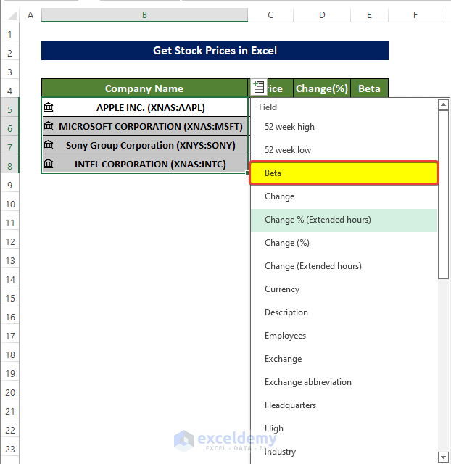Click the Get Stock Prices in Excel title
451x464 pixels.
[215, 50]
